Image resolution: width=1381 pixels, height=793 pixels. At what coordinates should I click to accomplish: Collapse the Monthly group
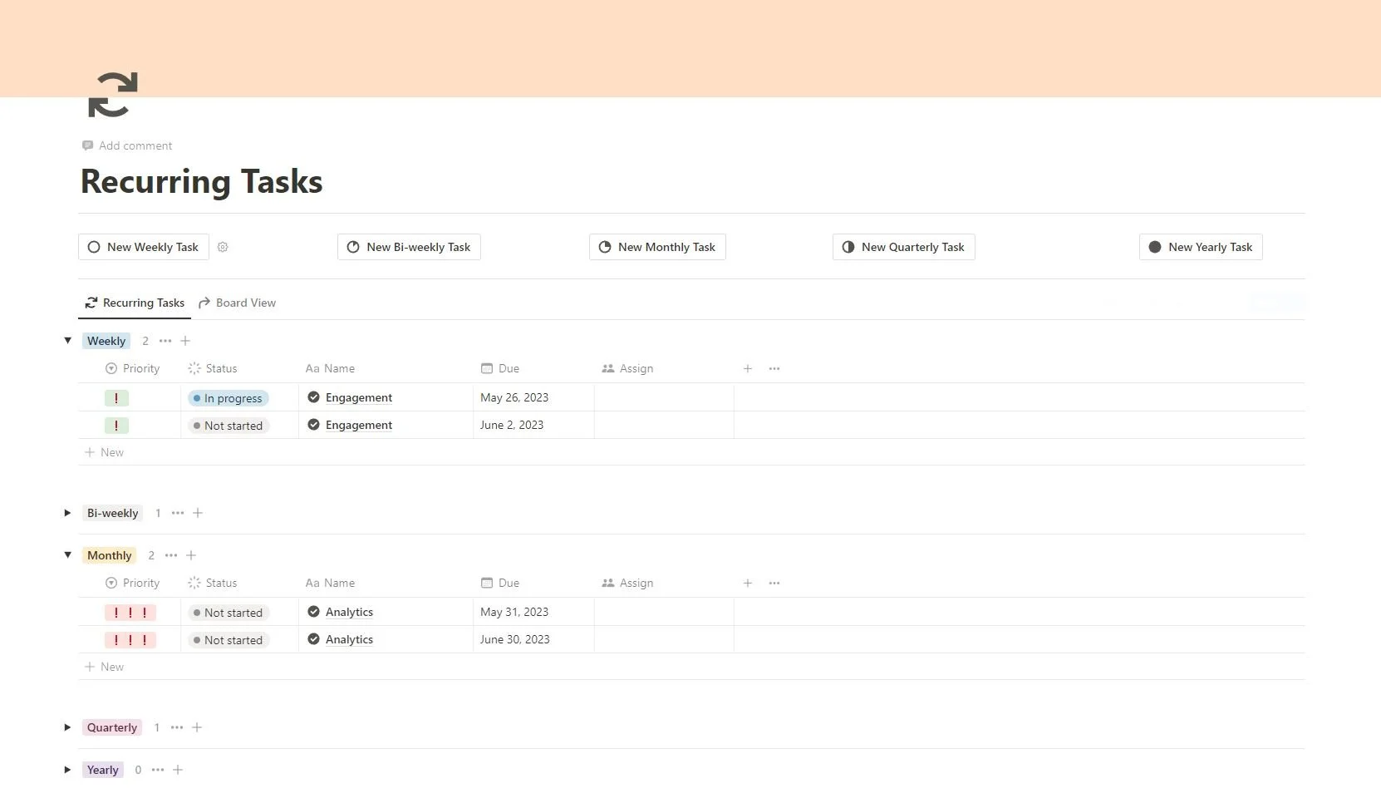coord(68,554)
